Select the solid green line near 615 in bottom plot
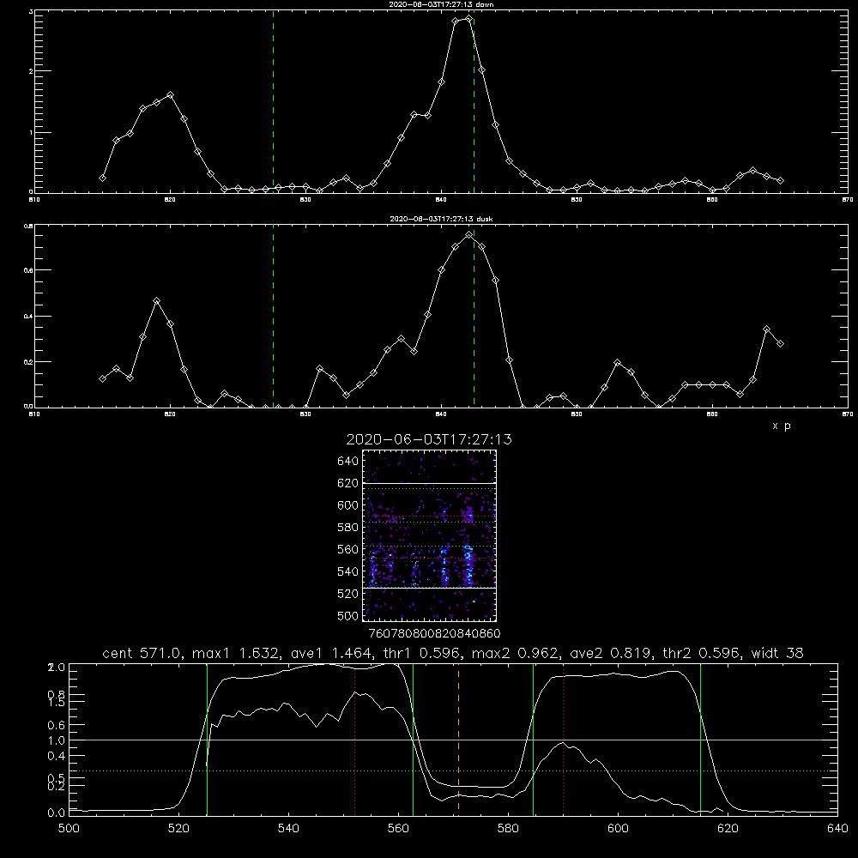 coord(700,739)
